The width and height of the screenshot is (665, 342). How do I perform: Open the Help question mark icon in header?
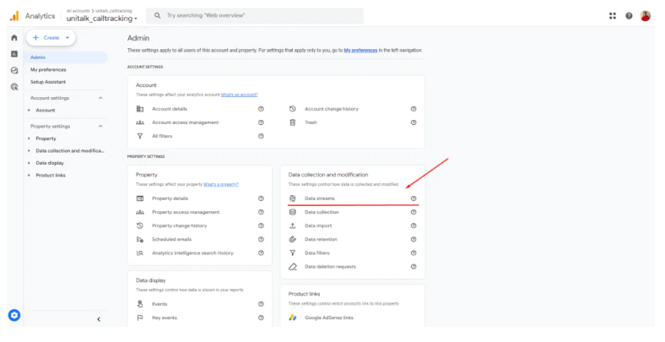point(629,16)
